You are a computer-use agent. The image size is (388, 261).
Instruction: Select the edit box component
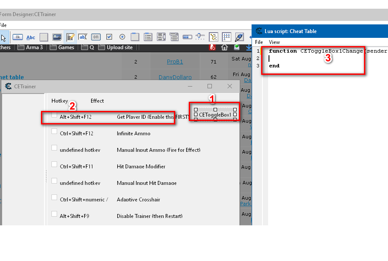83,37
